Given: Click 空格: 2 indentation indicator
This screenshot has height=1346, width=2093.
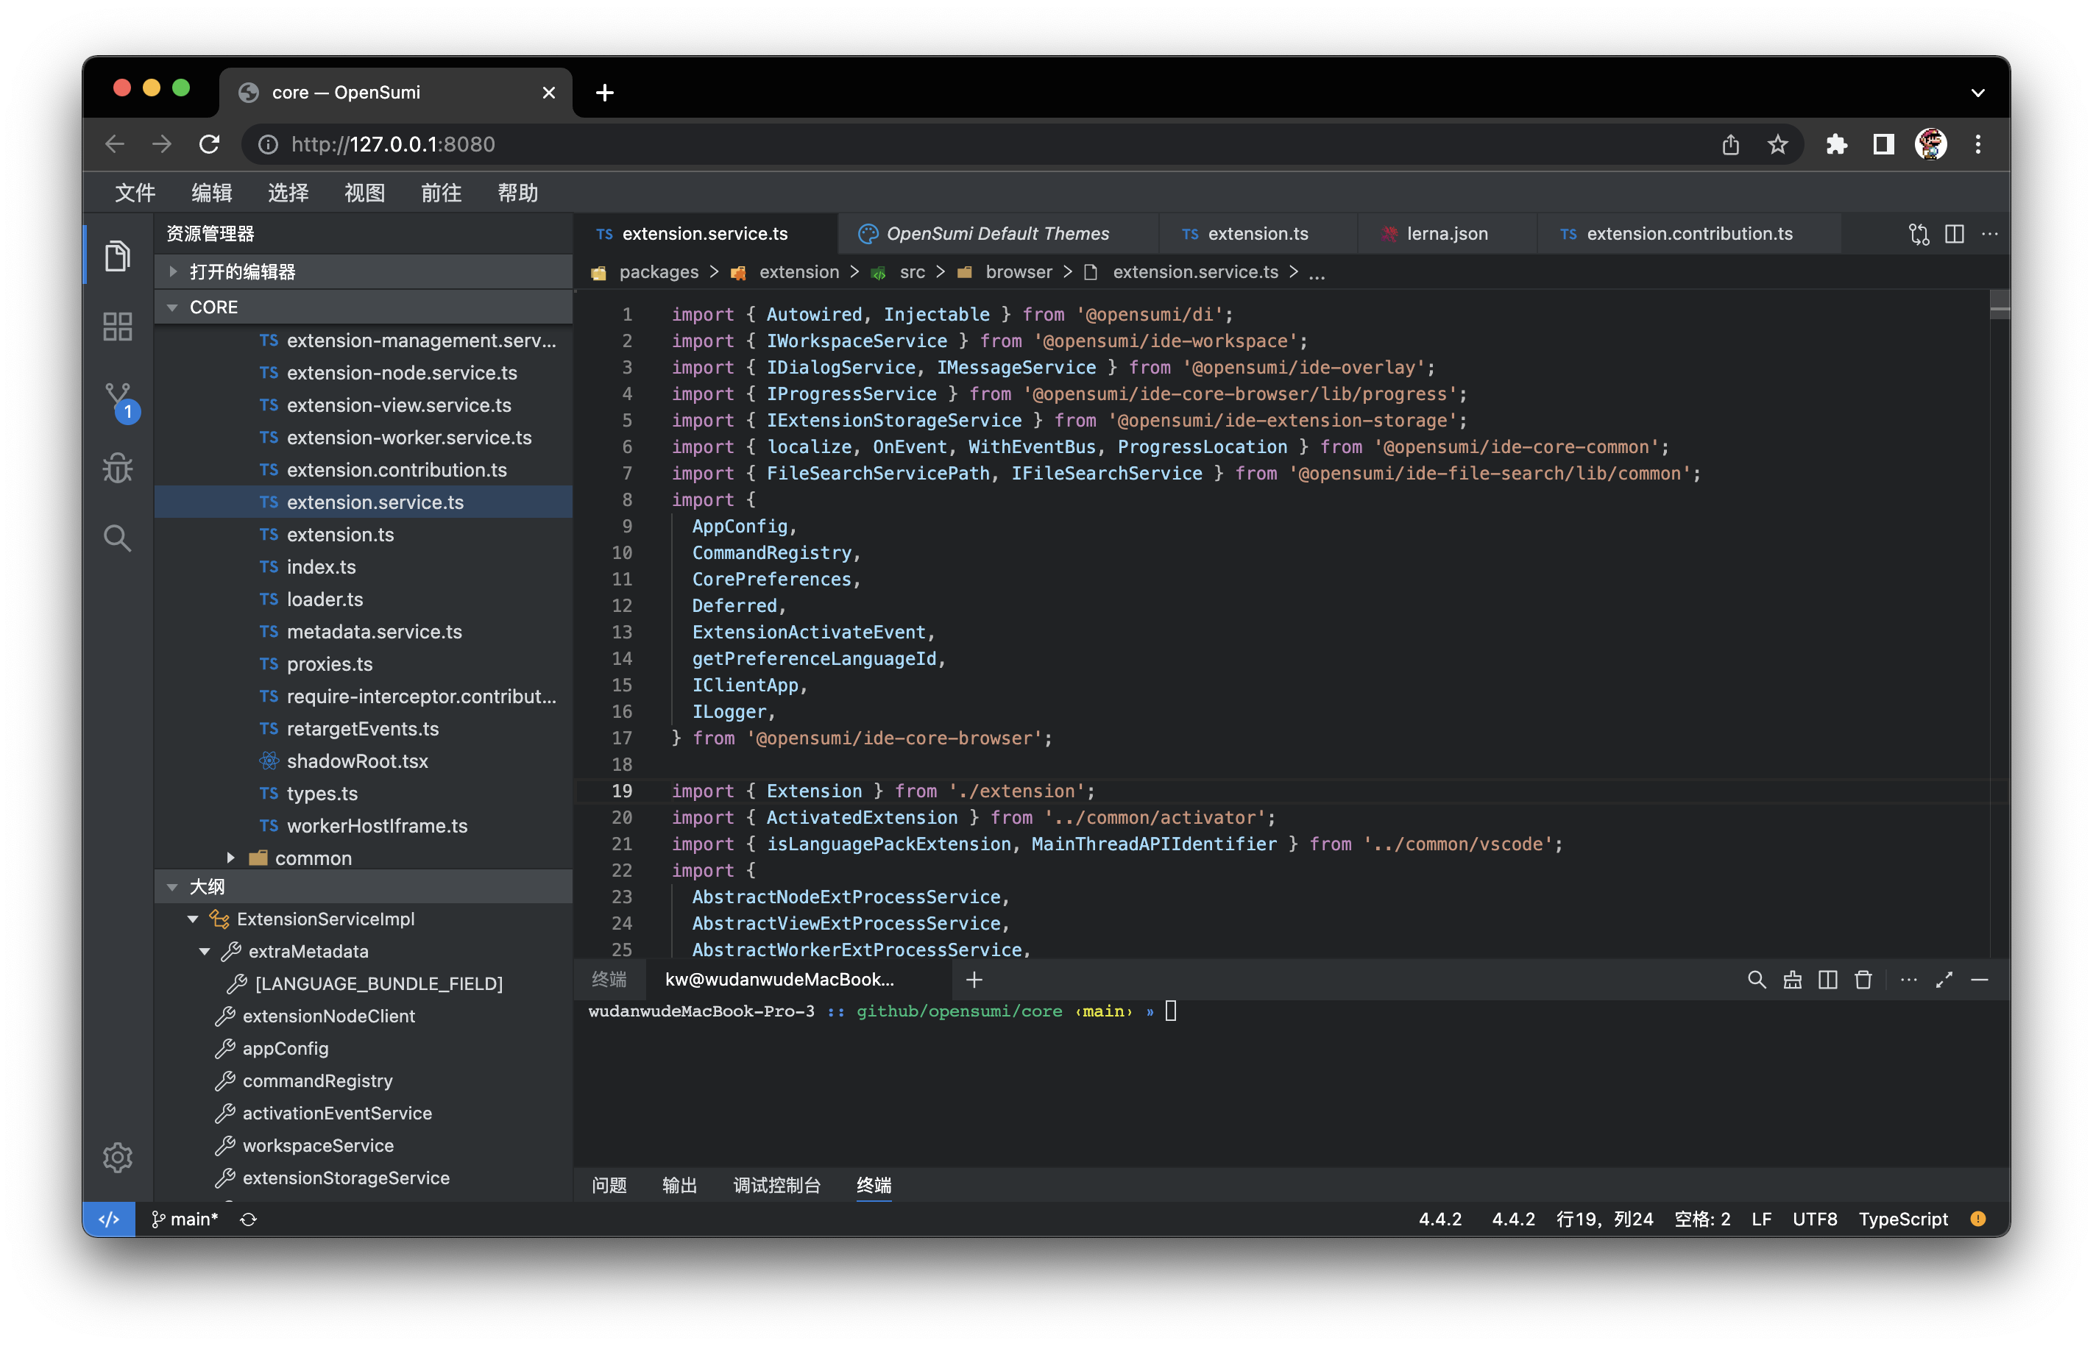Looking at the screenshot, I should [1701, 1219].
